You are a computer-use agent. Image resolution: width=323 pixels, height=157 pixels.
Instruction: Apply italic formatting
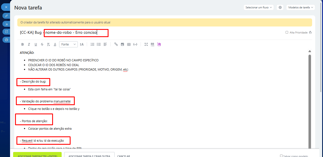[x=29, y=44]
